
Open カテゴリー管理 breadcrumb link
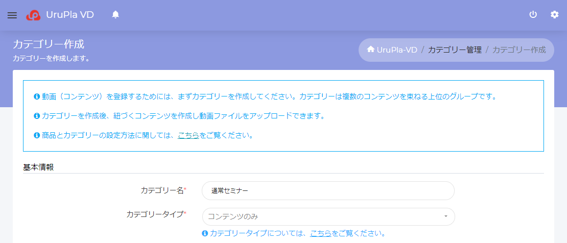pyautogui.click(x=455, y=50)
